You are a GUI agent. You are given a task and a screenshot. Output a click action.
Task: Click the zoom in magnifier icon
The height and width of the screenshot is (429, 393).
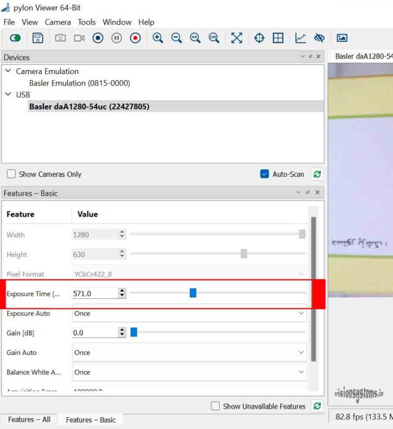pos(158,38)
